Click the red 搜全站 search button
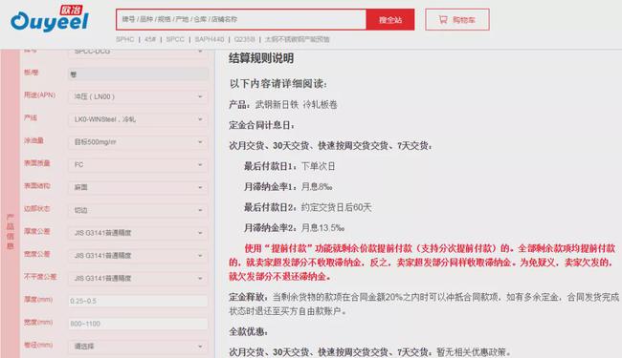622x358 pixels. 389,19
